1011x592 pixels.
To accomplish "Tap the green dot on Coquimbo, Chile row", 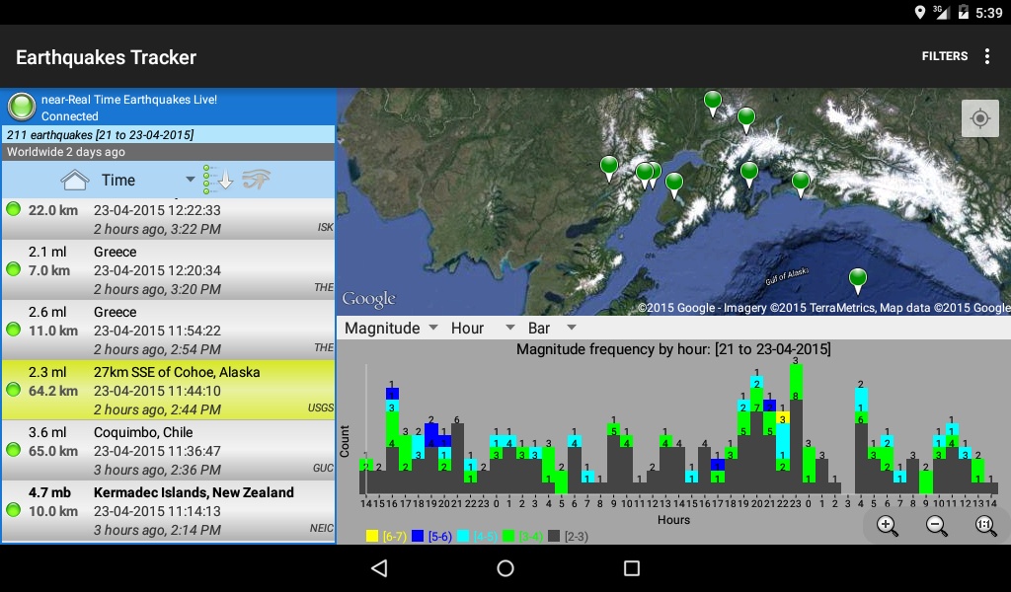I will tap(14, 450).
